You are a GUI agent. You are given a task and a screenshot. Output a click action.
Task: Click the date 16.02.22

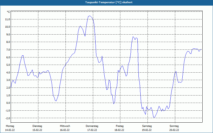65,130
